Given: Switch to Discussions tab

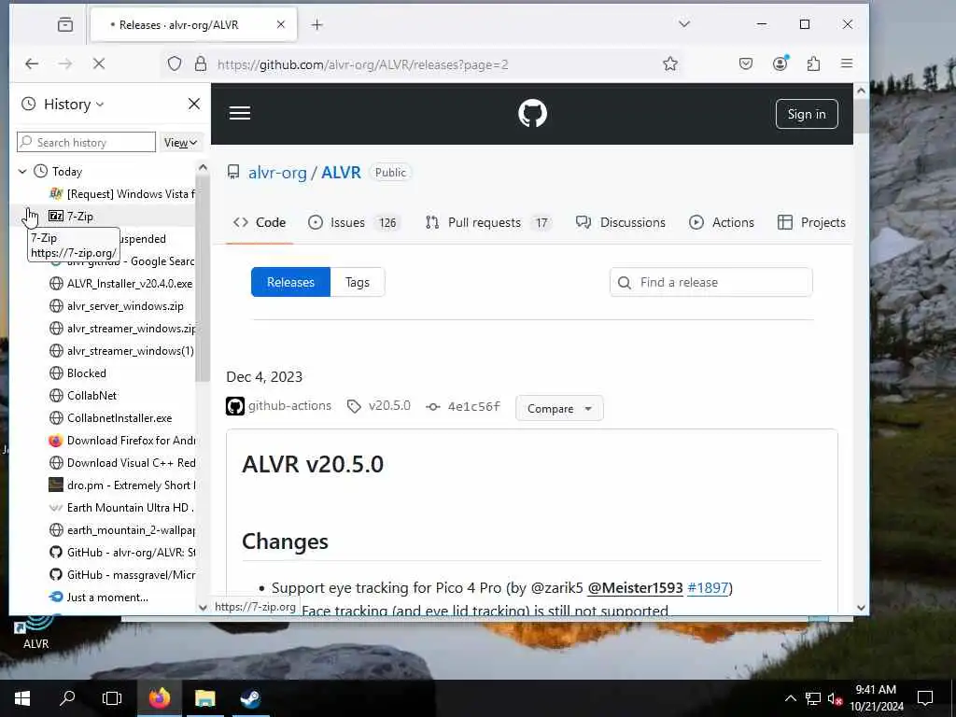Looking at the screenshot, I should [x=620, y=222].
